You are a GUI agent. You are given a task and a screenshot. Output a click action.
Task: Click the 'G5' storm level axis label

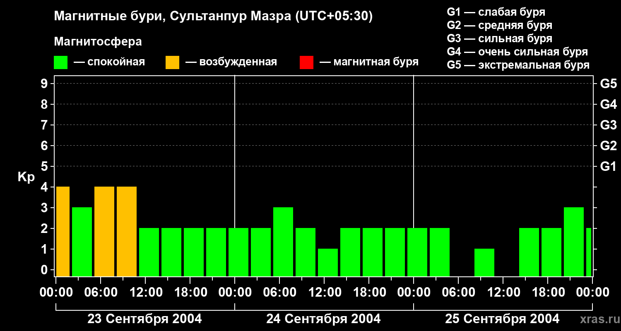coord(608,84)
